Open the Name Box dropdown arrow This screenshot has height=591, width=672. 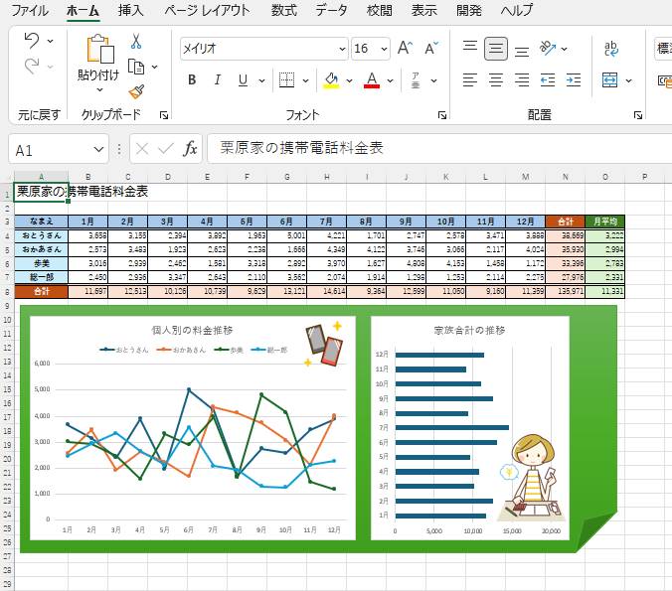point(98,149)
